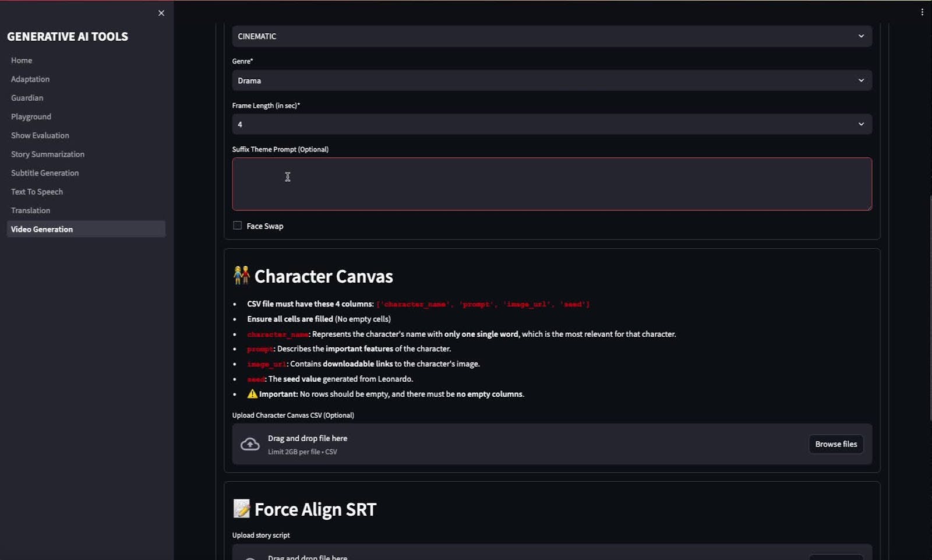
Task: Click the warning icon beside Important
Action: tap(252, 394)
